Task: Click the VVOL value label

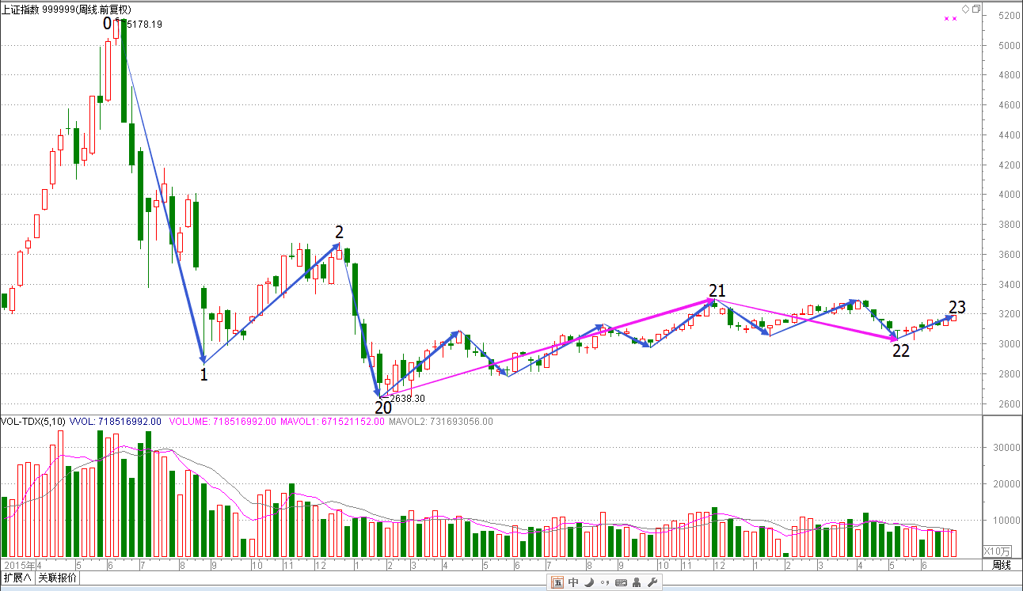Action: click(116, 422)
